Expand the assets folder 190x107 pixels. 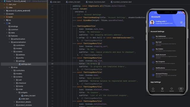click(4, 14)
